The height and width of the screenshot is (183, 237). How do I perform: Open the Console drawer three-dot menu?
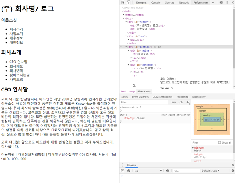(x=123, y=165)
